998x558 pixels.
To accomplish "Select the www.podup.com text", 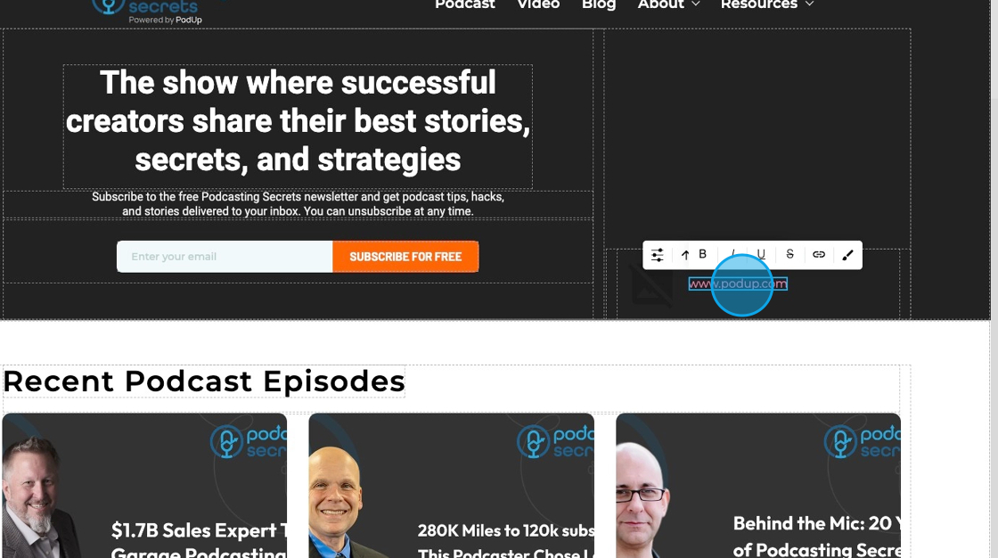I will point(738,284).
